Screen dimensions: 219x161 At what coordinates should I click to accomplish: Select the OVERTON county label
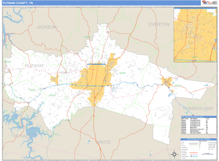pos(158,24)
